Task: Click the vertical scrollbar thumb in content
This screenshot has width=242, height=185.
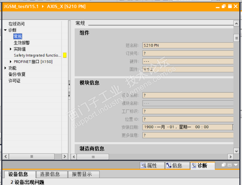Action: point(236,38)
